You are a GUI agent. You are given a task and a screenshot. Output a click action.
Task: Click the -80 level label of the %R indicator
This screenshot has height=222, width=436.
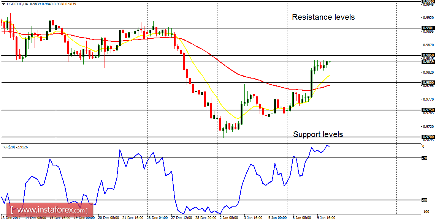[x=425, y=200]
